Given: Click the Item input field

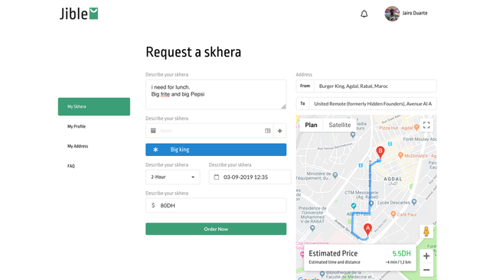Looking at the screenshot, I should (x=209, y=131).
